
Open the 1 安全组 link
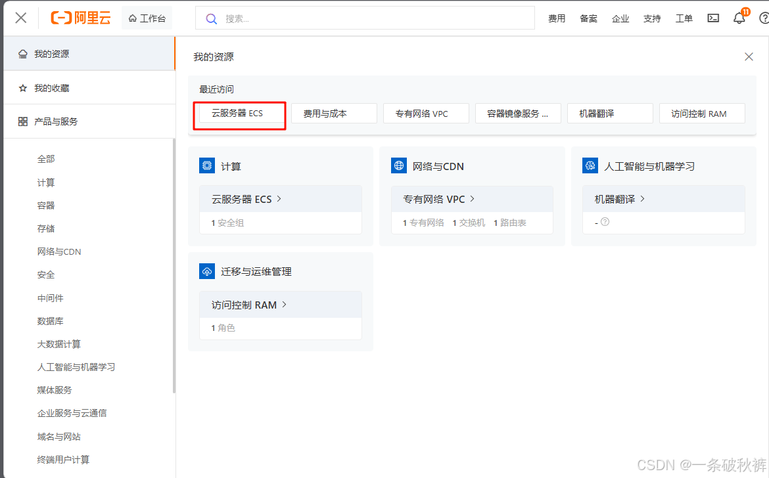tap(227, 223)
